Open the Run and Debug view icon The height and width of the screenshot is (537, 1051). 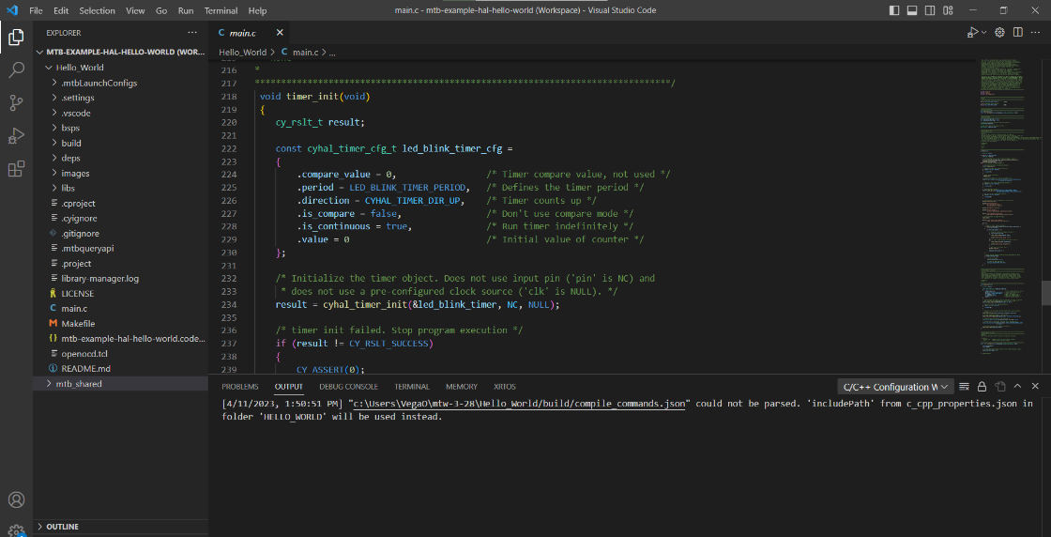pyautogui.click(x=16, y=135)
